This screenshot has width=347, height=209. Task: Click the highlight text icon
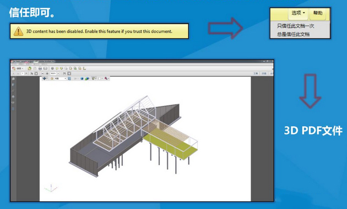tap(62, 69)
